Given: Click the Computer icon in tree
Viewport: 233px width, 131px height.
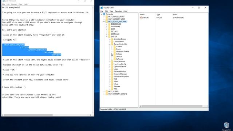Looking at the screenshot, I should point(104,14).
